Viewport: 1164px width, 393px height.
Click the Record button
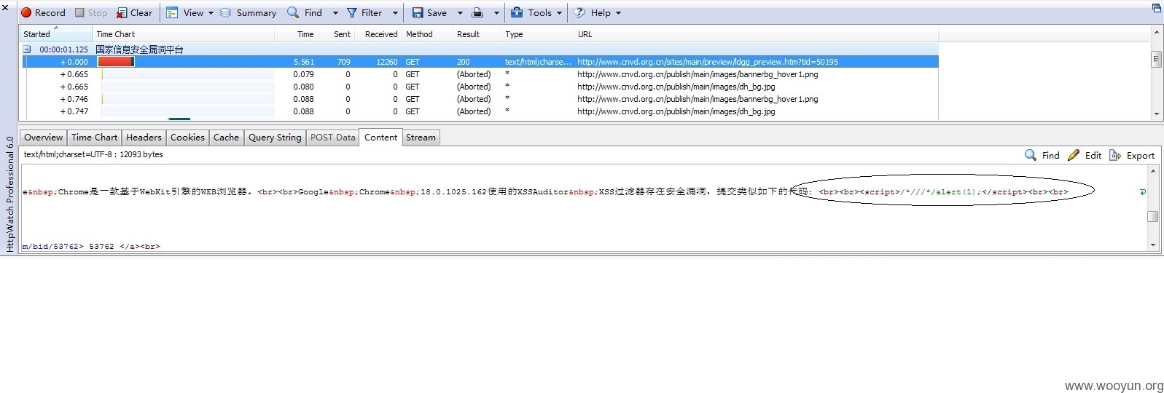(43, 12)
